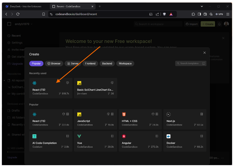Choose the HTML + CSS template card
Viewport: 234px width, 167px height.
click(140, 119)
